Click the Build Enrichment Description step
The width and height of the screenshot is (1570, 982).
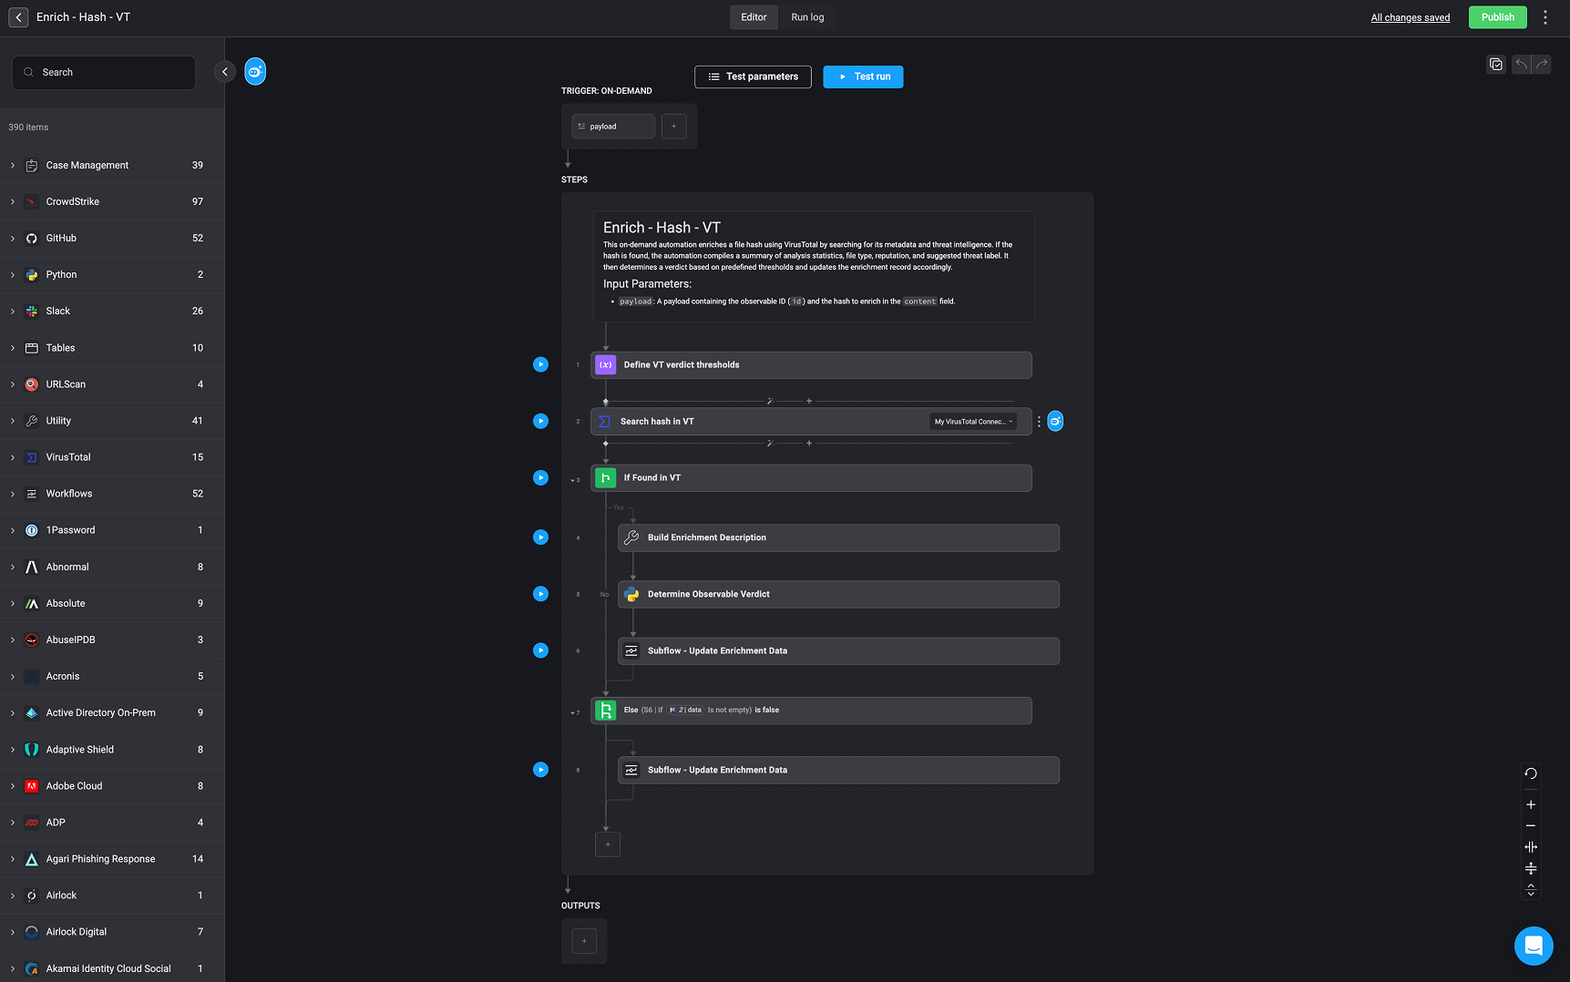838,537
